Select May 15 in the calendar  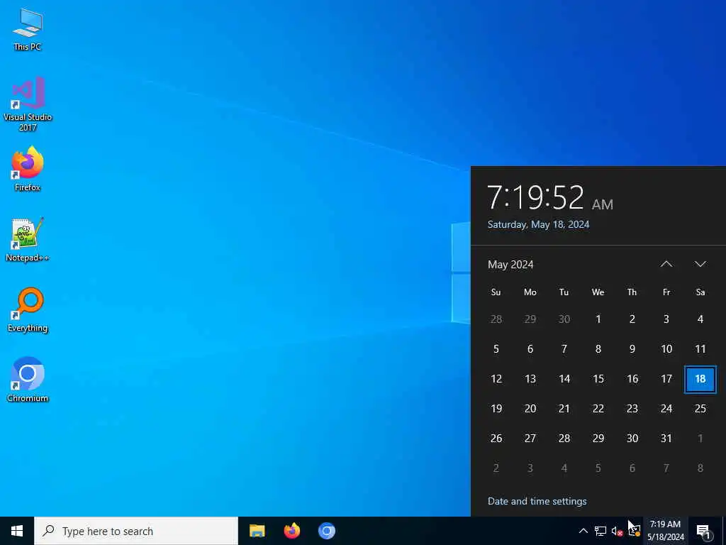tap(598, 379)
